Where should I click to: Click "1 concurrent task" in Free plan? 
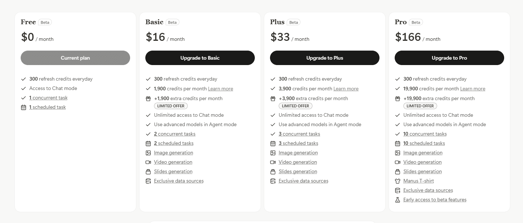pos(48,98)
